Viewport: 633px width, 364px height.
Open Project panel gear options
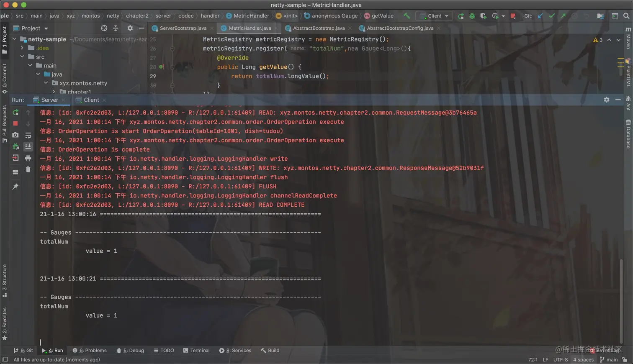130,28
